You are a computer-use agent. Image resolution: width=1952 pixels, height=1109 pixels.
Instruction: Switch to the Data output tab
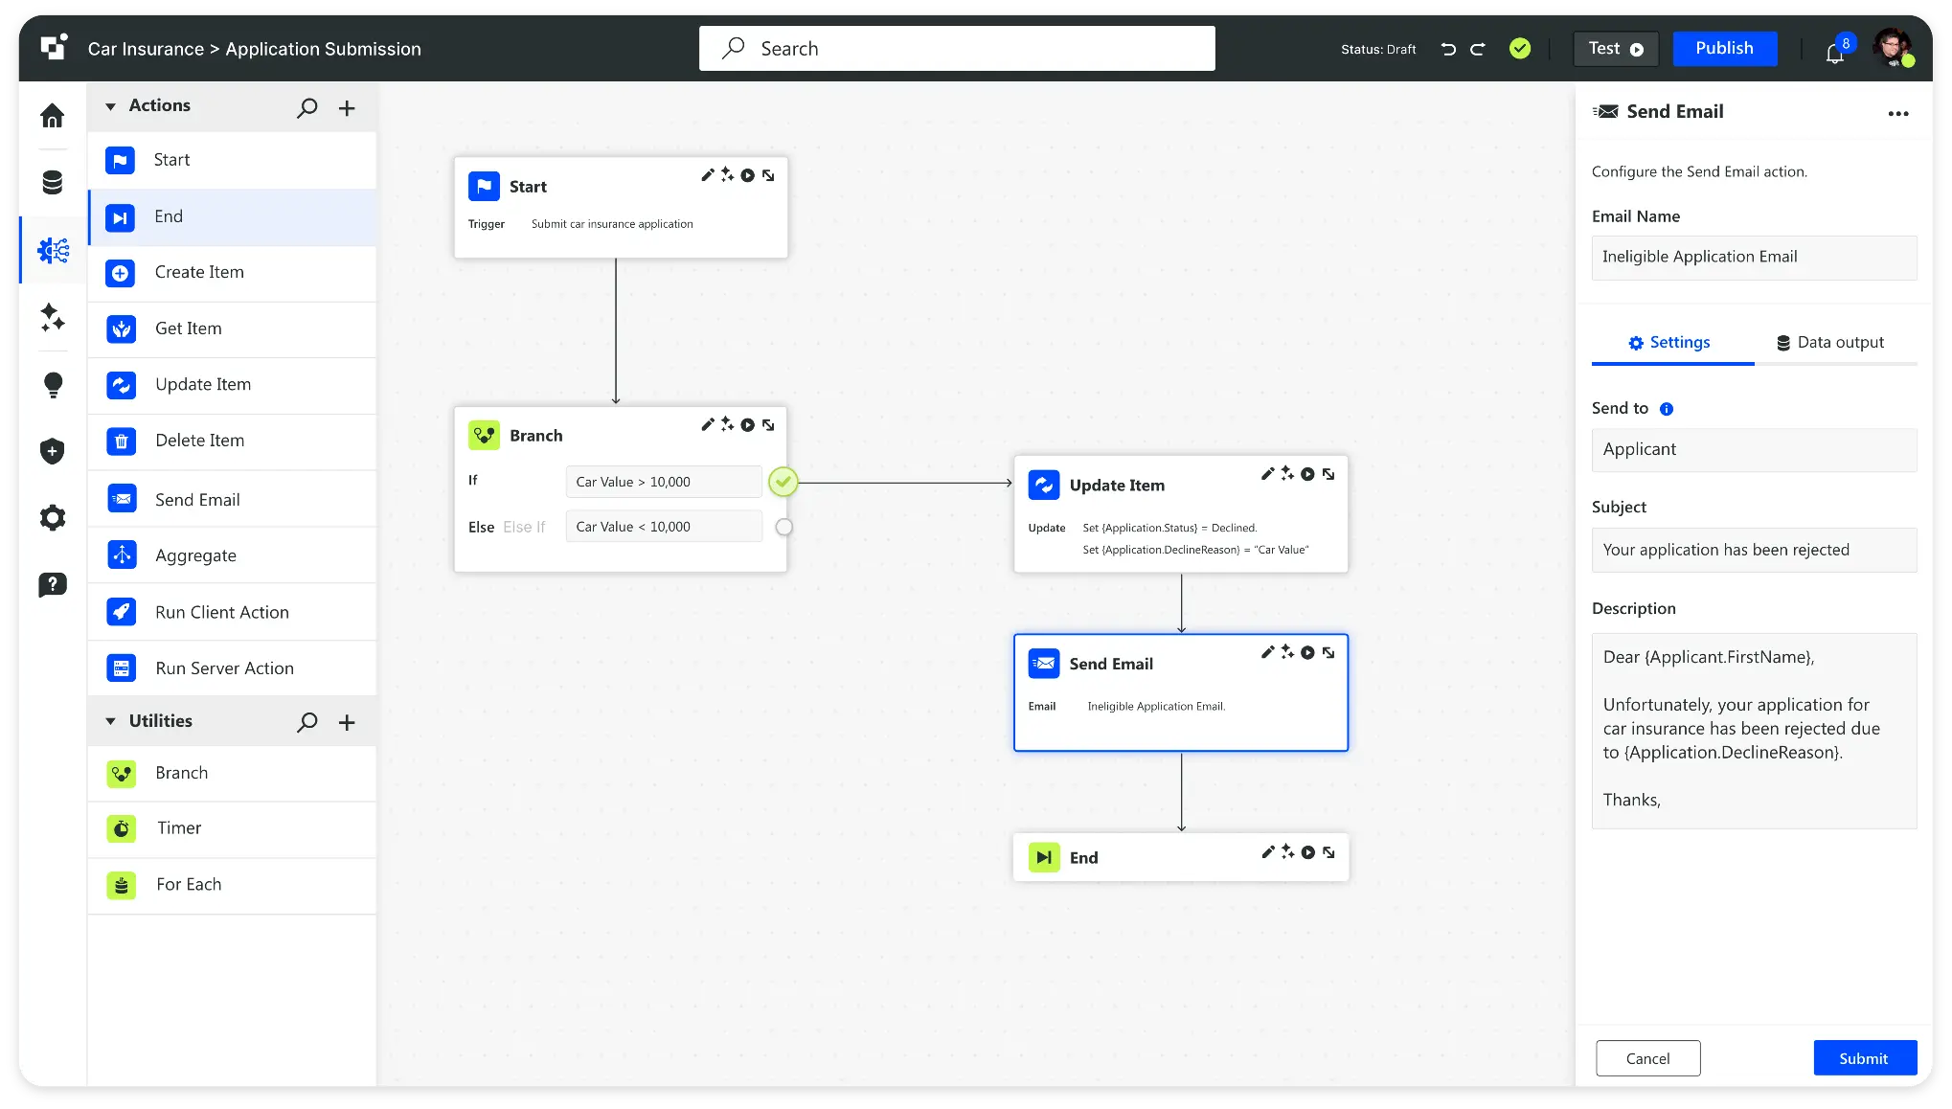click(x=1829, y=343)
